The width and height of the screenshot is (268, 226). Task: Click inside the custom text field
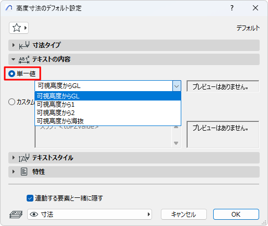103,137
